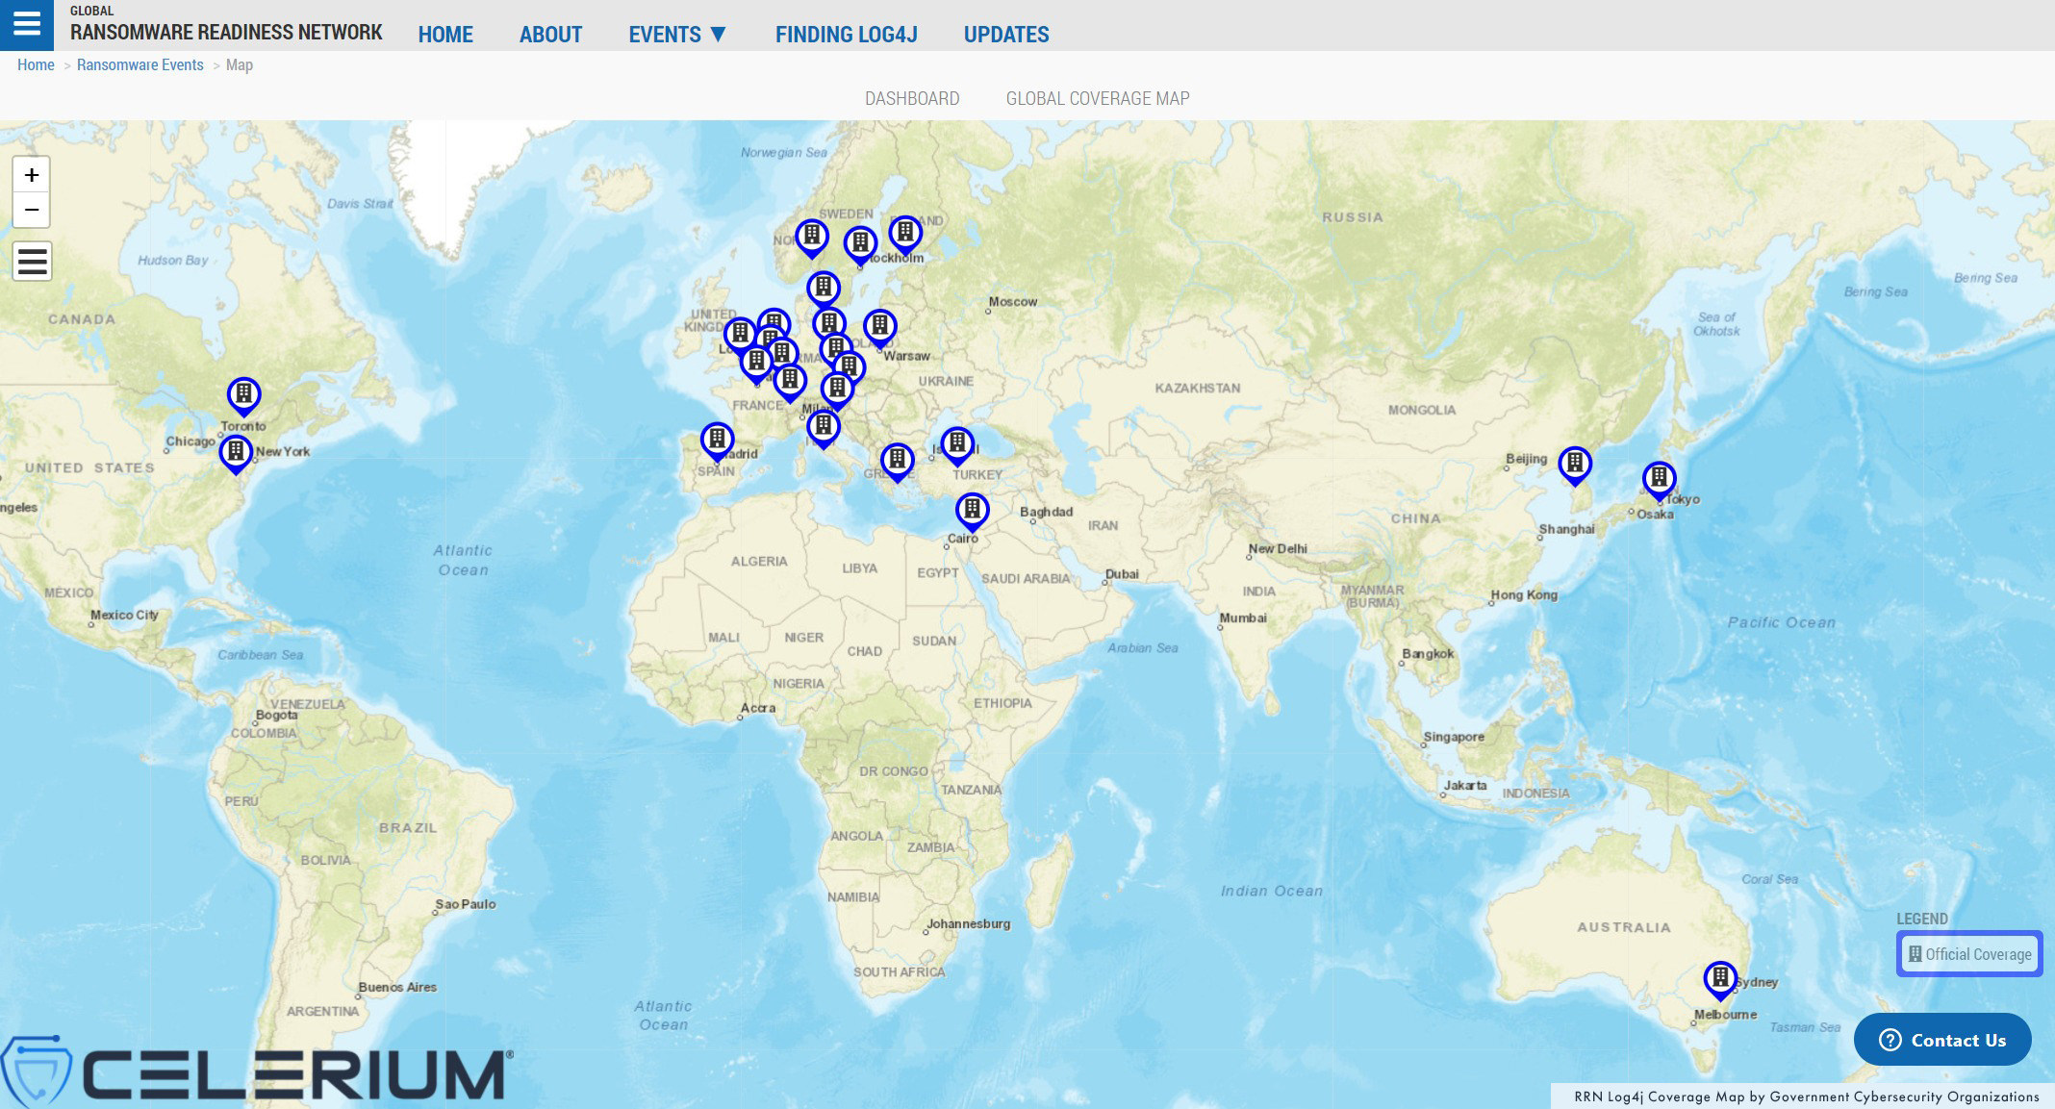Viewport: 2055px width, 1109px height.
Task: Select the marker east of Beijing
Action: (1574, 464)
